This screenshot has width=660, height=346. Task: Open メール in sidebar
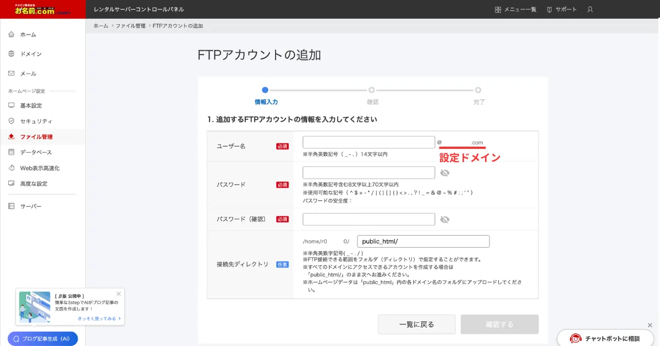28,74
